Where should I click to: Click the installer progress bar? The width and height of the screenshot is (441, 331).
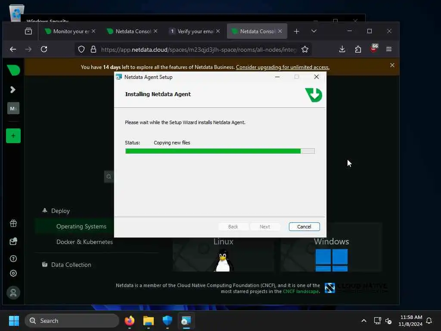[220, 151]
